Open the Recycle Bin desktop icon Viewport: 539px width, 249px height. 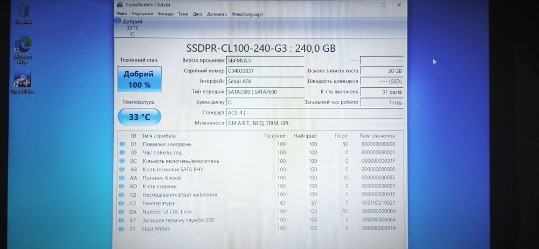point(23,13)
